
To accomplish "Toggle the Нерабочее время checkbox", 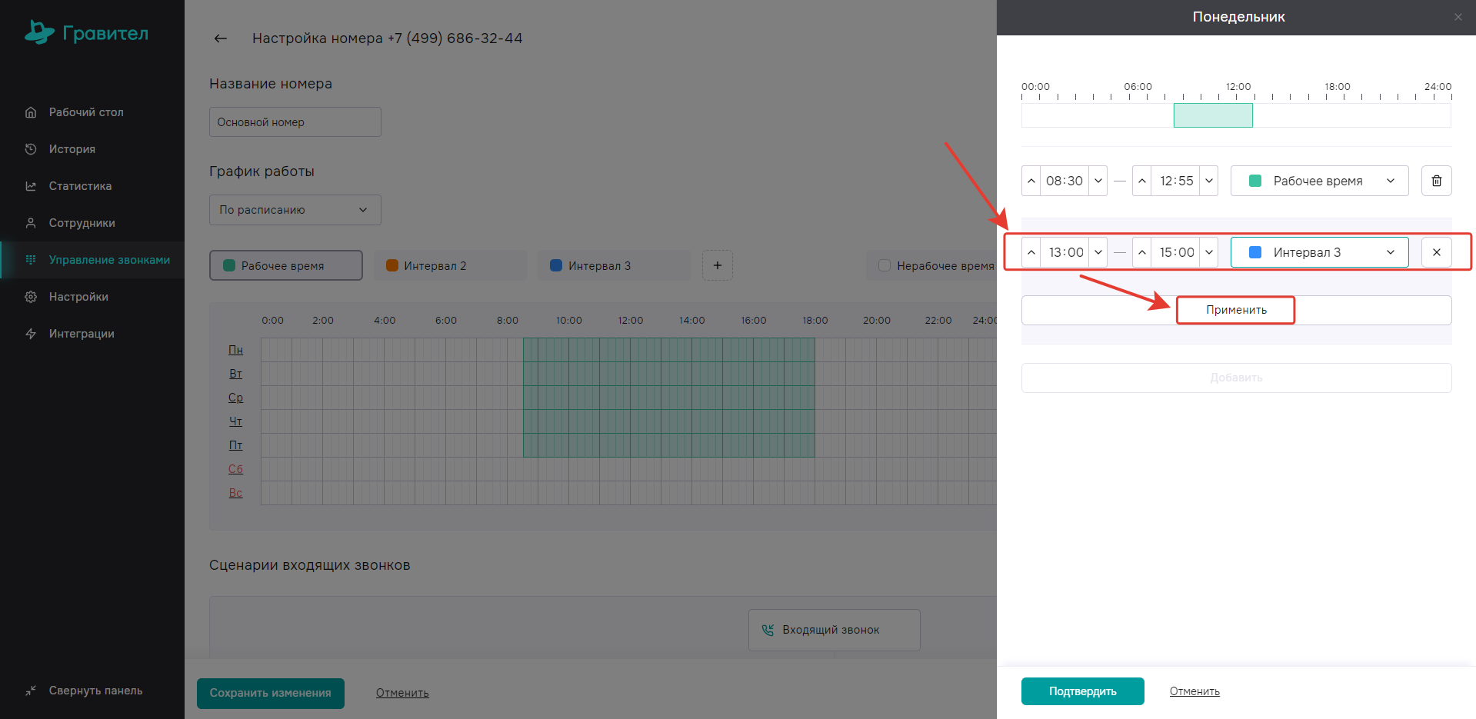I will pyautogui.click(x=885, y=265).
